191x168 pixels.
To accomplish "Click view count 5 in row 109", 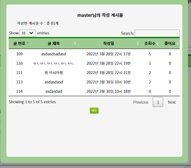I will pos(150,54).
